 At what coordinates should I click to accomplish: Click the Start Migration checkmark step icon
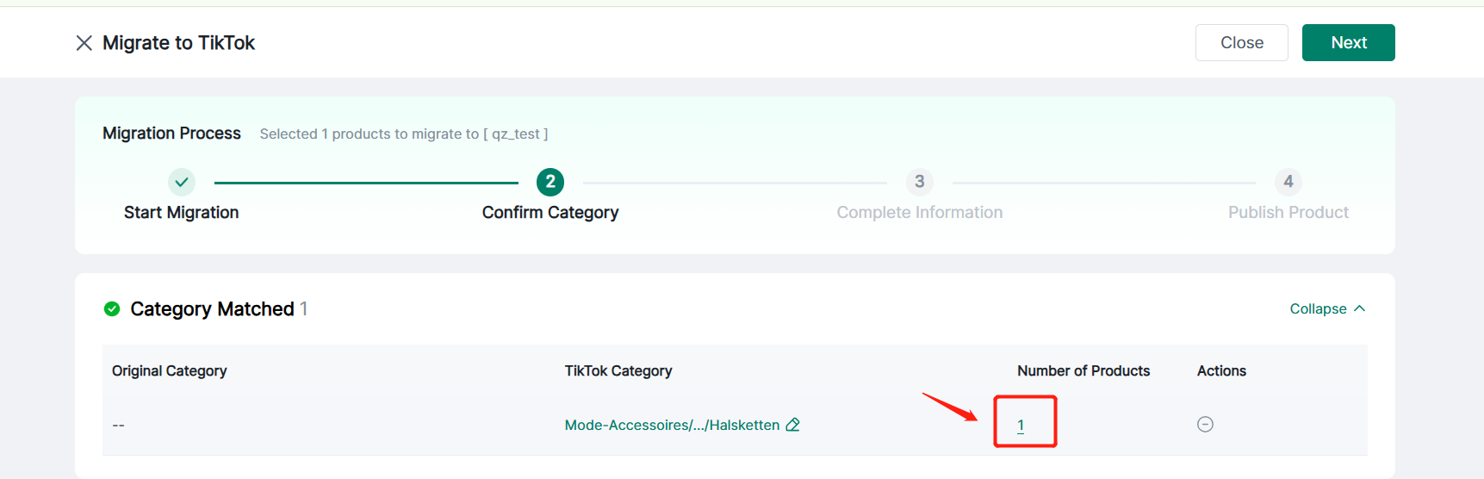click(181, 182)
